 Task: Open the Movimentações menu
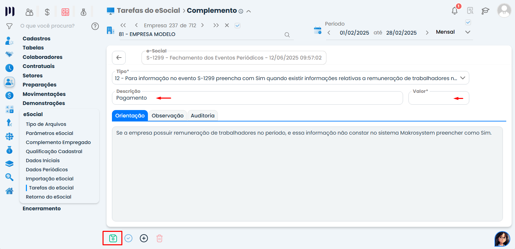click(44, 94)
